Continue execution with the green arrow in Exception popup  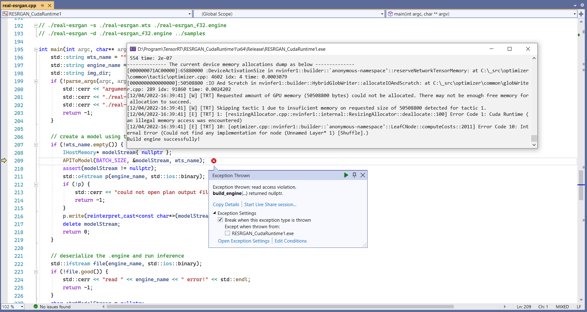[x=346, y=175]
